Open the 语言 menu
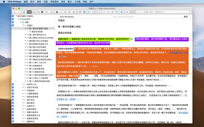Image resolution: width=204 pixels, height=127 pixels. coord(63,2)
